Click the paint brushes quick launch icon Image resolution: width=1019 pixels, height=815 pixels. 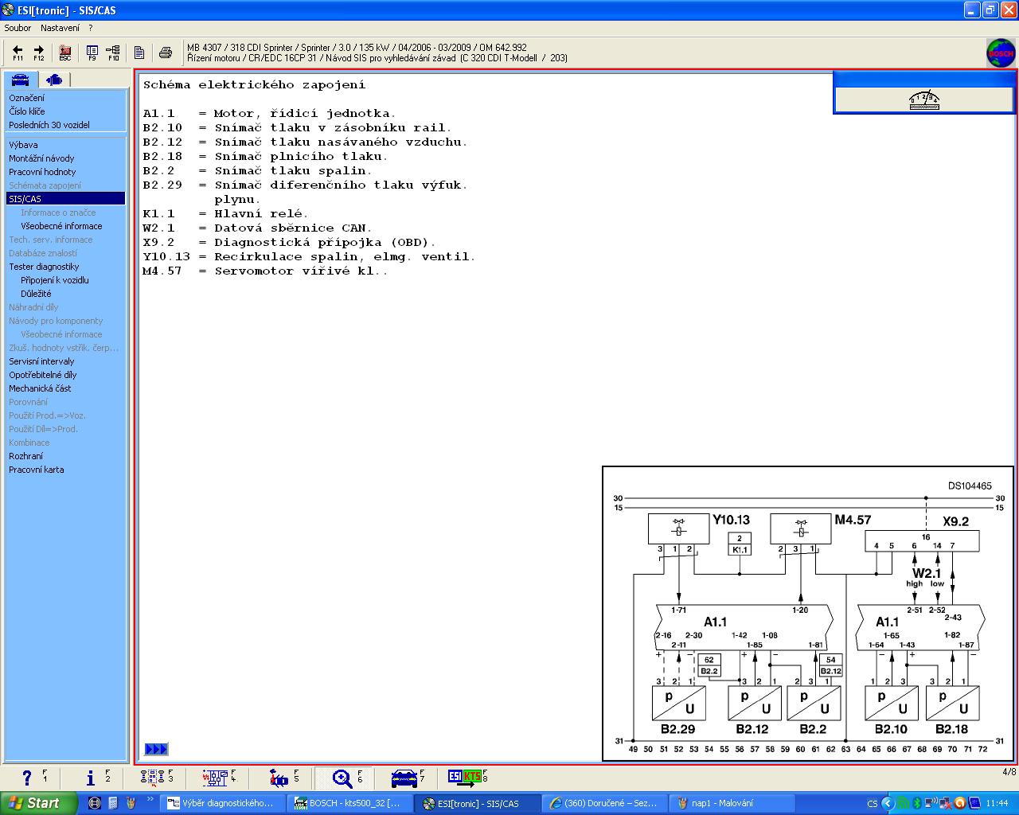[x=131, y=803]
